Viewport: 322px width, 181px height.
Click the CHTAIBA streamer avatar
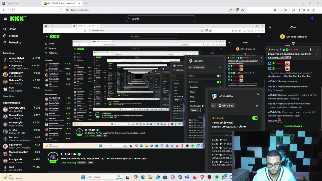(x=53, y=157)
